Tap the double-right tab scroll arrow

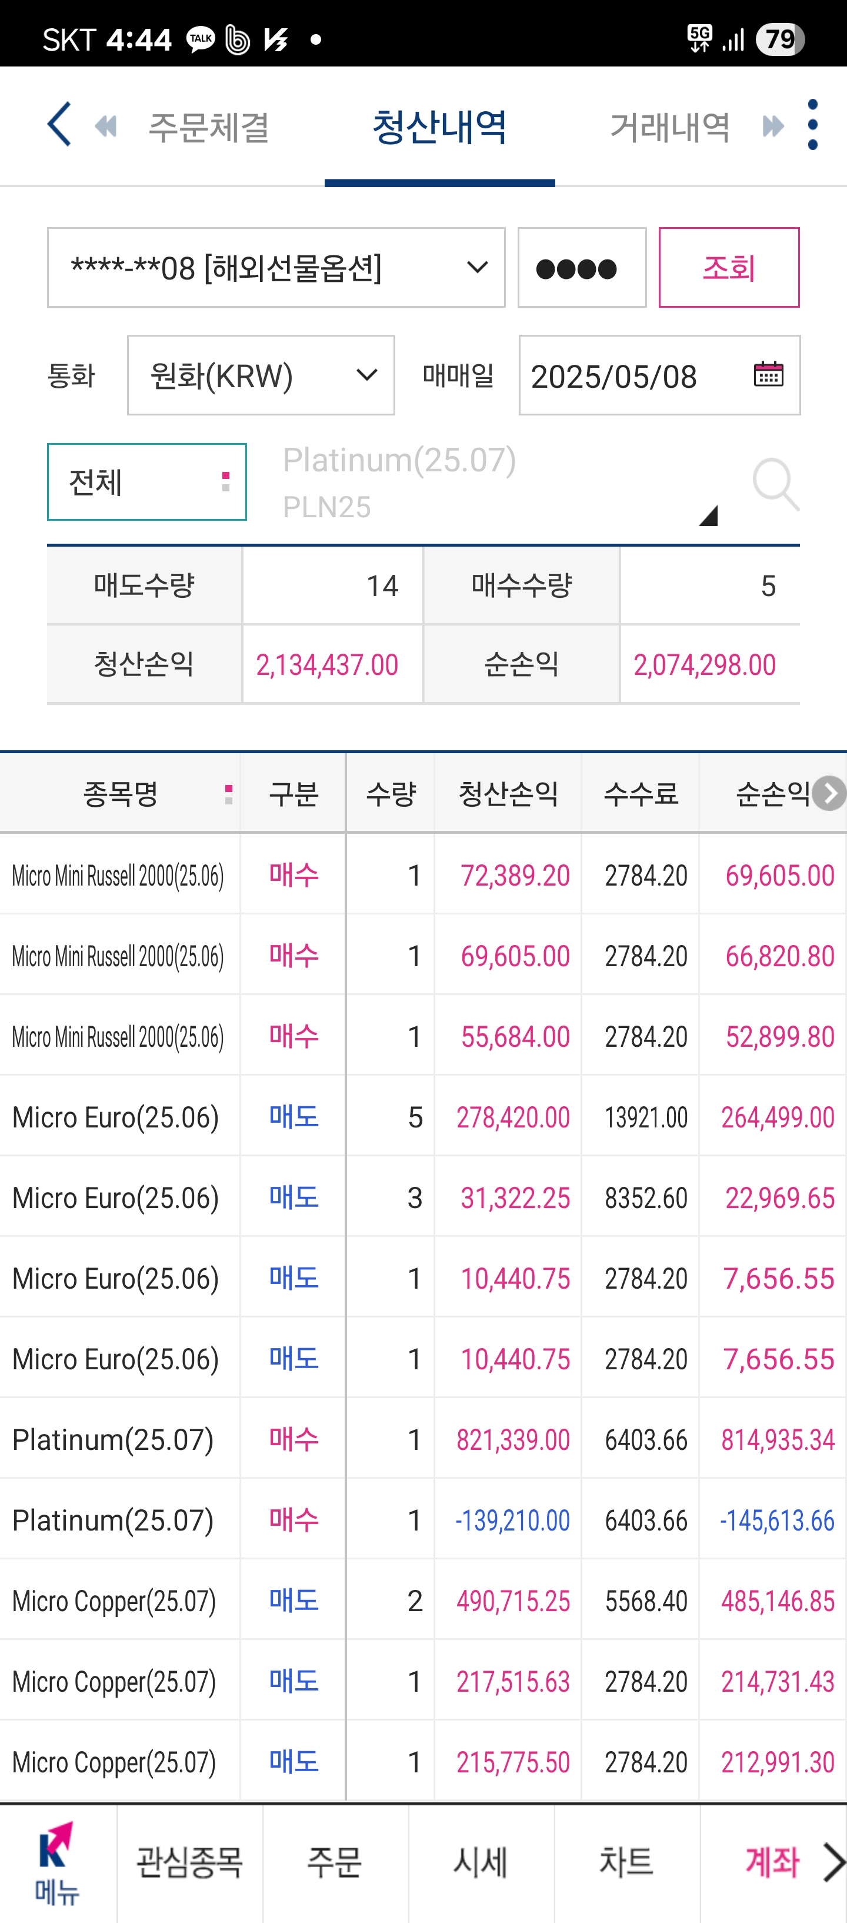pos(773,126)
